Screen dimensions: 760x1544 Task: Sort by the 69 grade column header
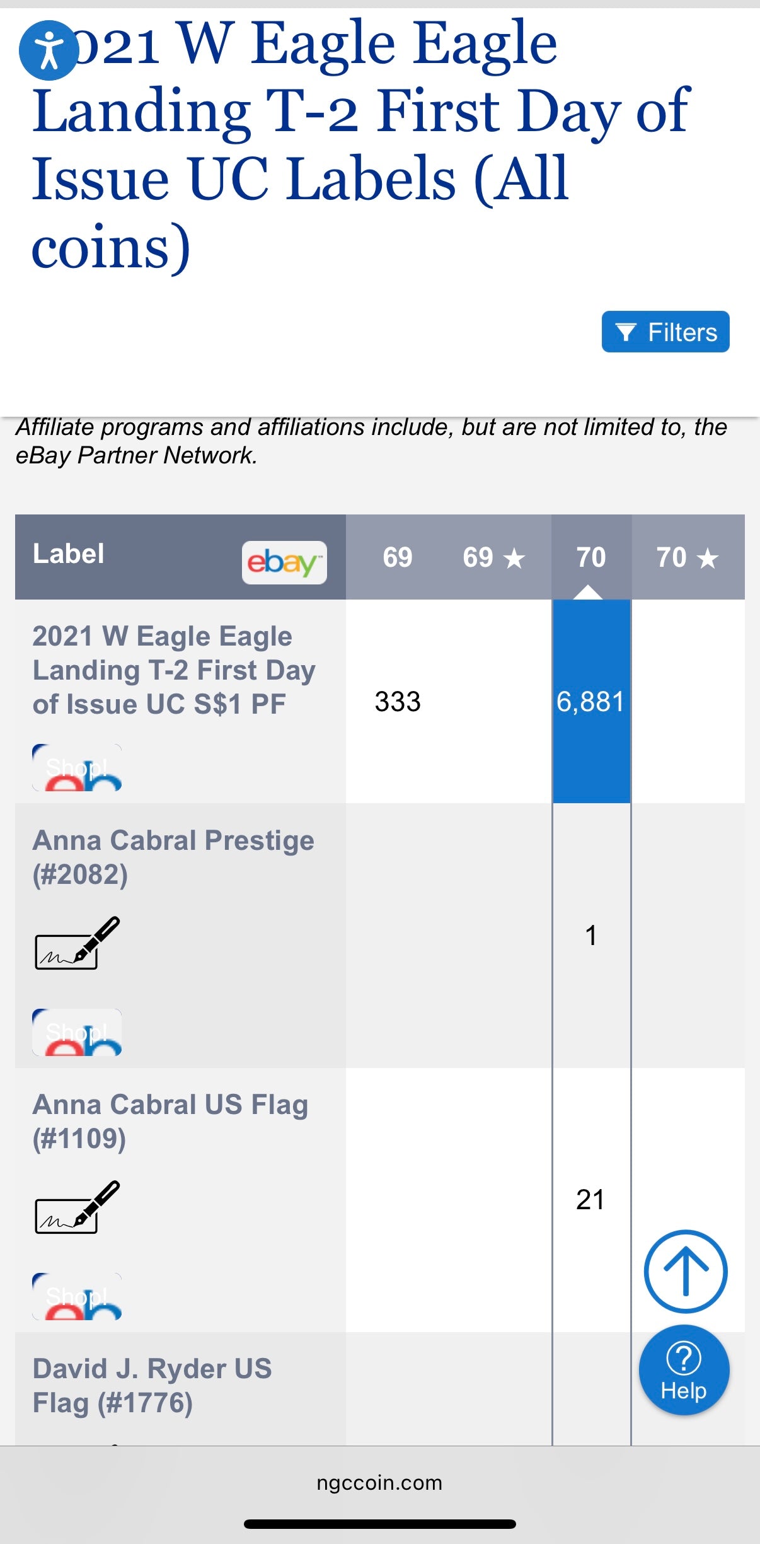coord(398,557)
